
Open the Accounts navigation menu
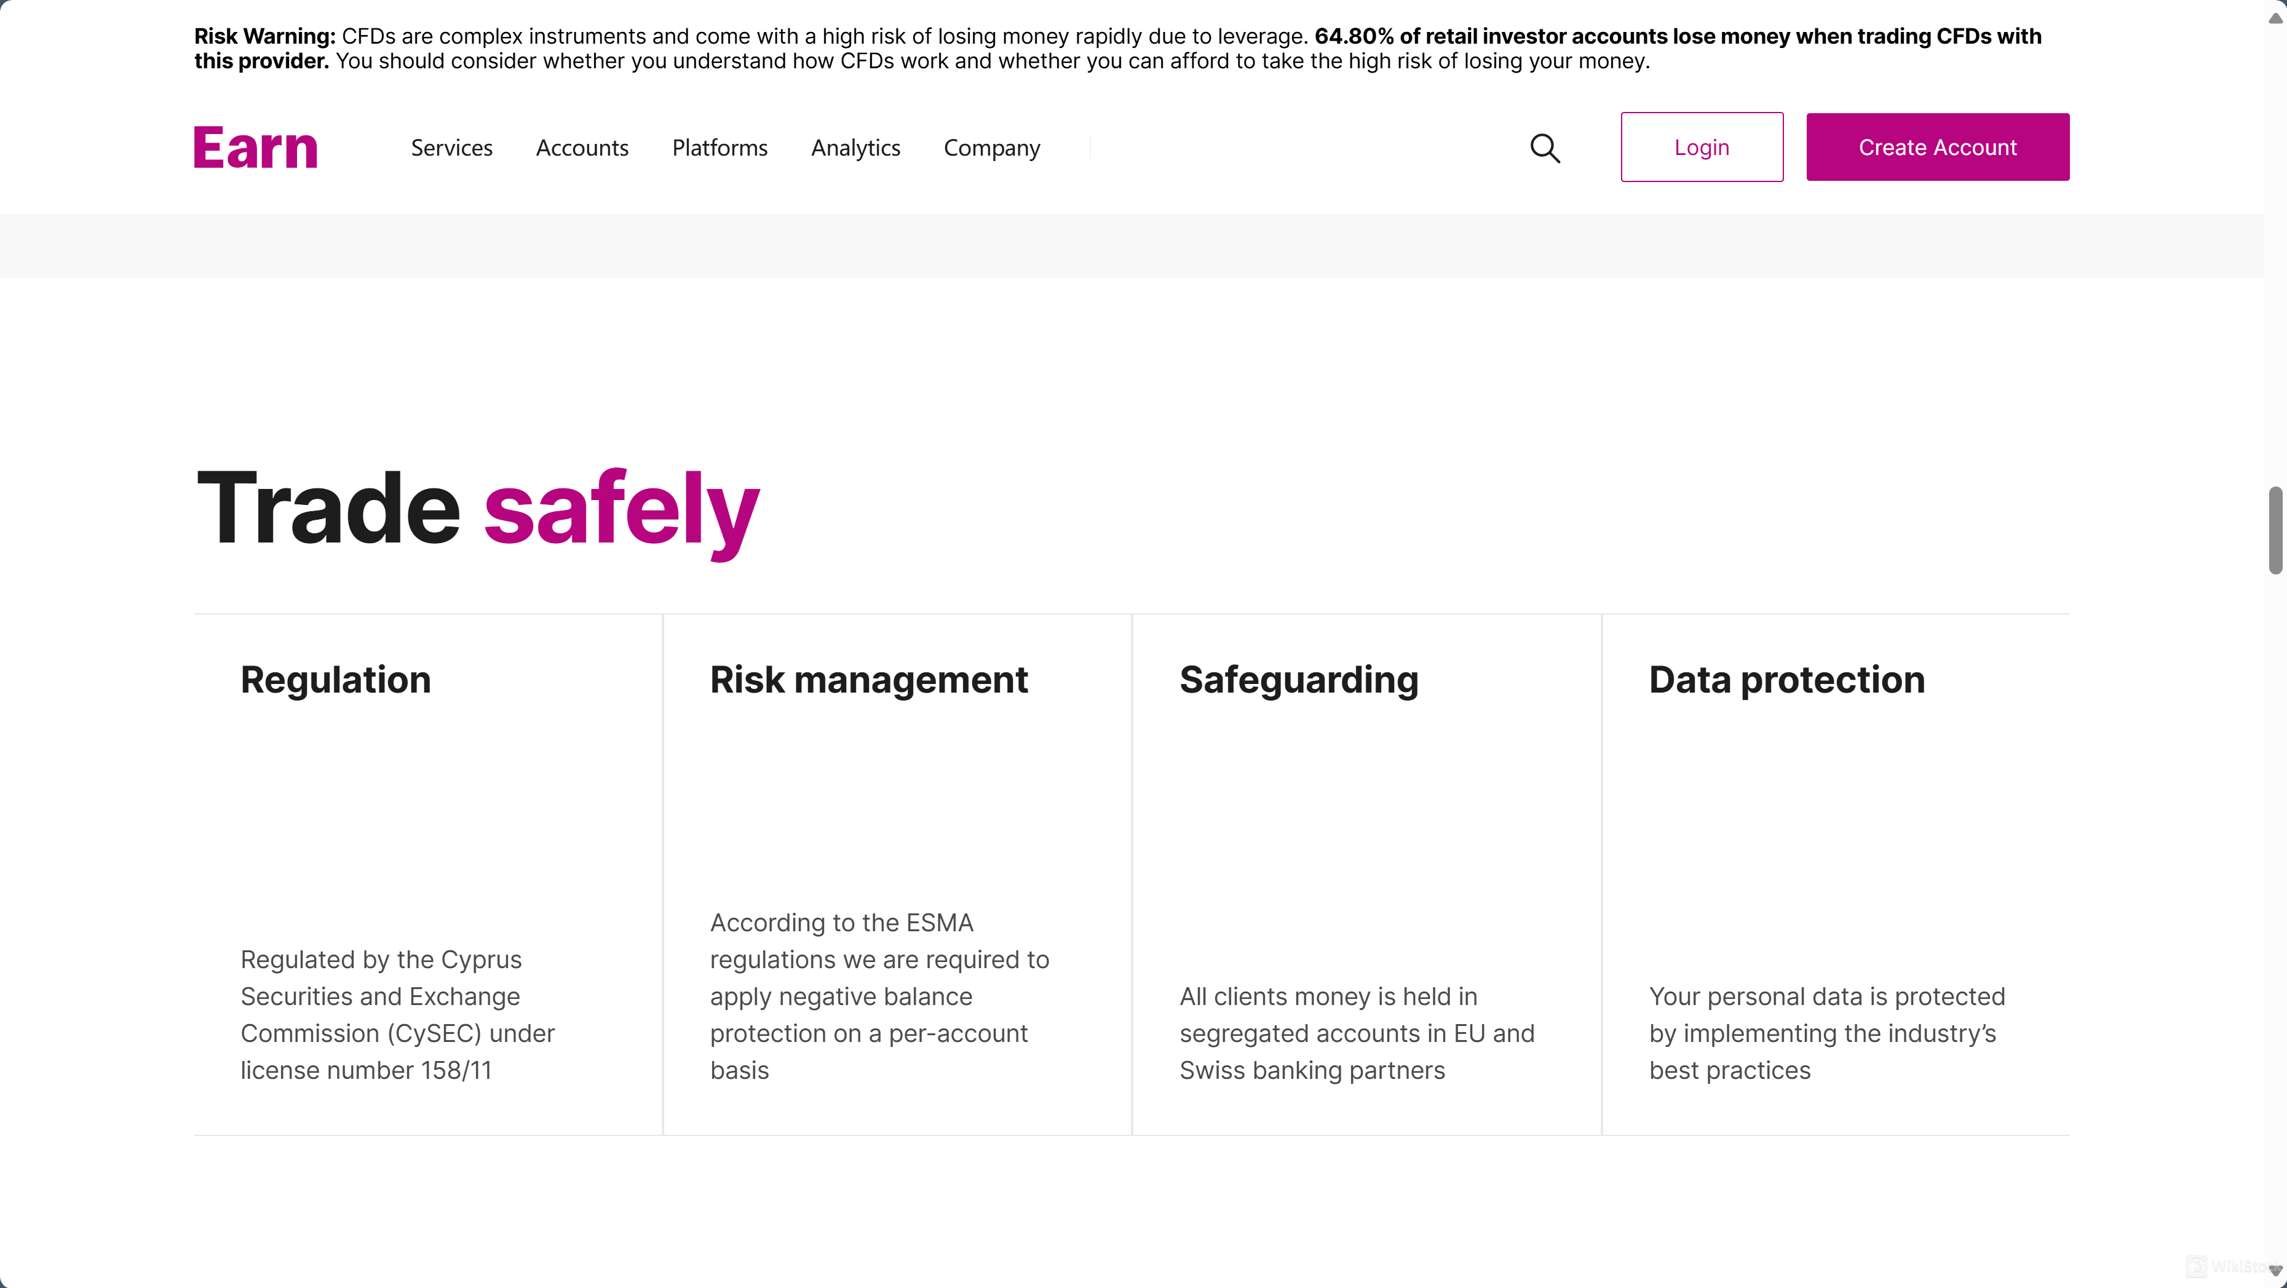click(582, 148)
